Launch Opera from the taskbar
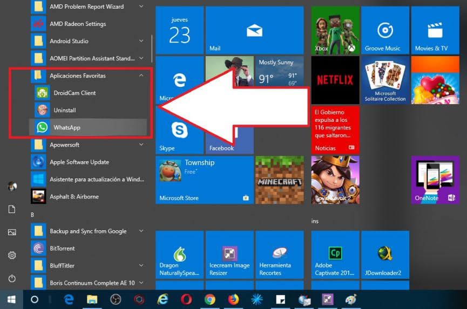467x309 pixels. (186, 299)
